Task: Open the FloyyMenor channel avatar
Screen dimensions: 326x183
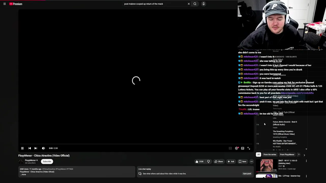Action: coord(21,161)
